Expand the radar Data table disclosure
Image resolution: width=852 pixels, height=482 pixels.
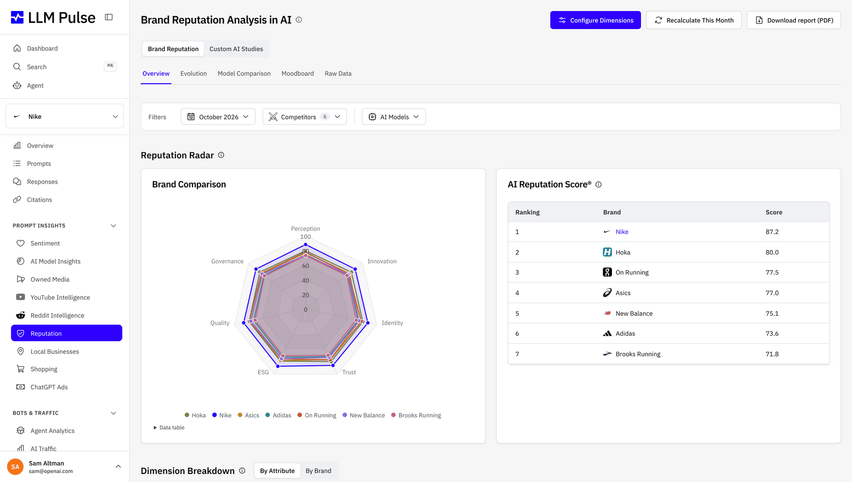pos(169,427)
